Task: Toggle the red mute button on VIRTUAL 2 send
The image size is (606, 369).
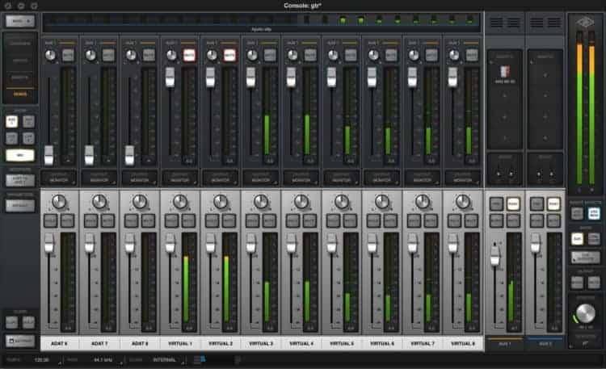Action: (x=229, y=55)
